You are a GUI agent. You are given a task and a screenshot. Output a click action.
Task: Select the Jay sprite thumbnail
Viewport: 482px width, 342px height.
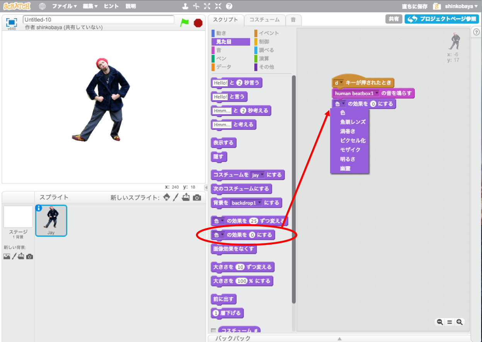pos(51,220)
